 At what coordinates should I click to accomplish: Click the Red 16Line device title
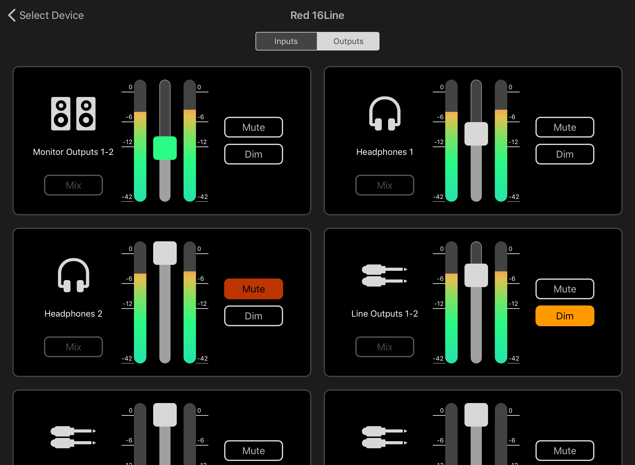(x=317, y=15)
